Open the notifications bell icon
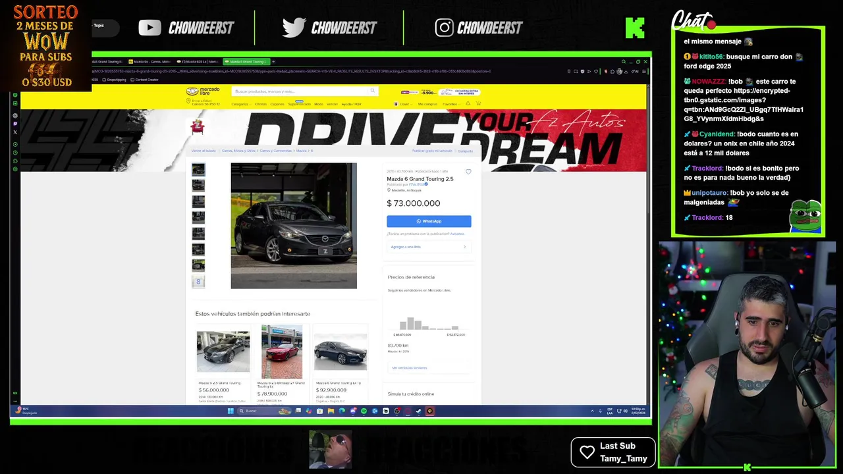Screen dimensions: 843x474 [468, 103]
